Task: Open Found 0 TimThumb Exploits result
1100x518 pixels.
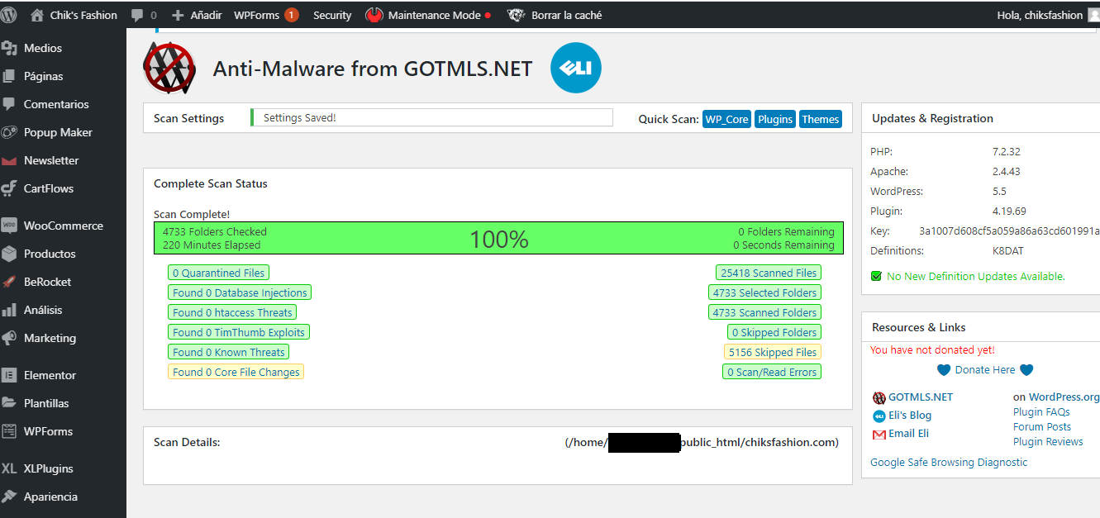Action: 239,332
